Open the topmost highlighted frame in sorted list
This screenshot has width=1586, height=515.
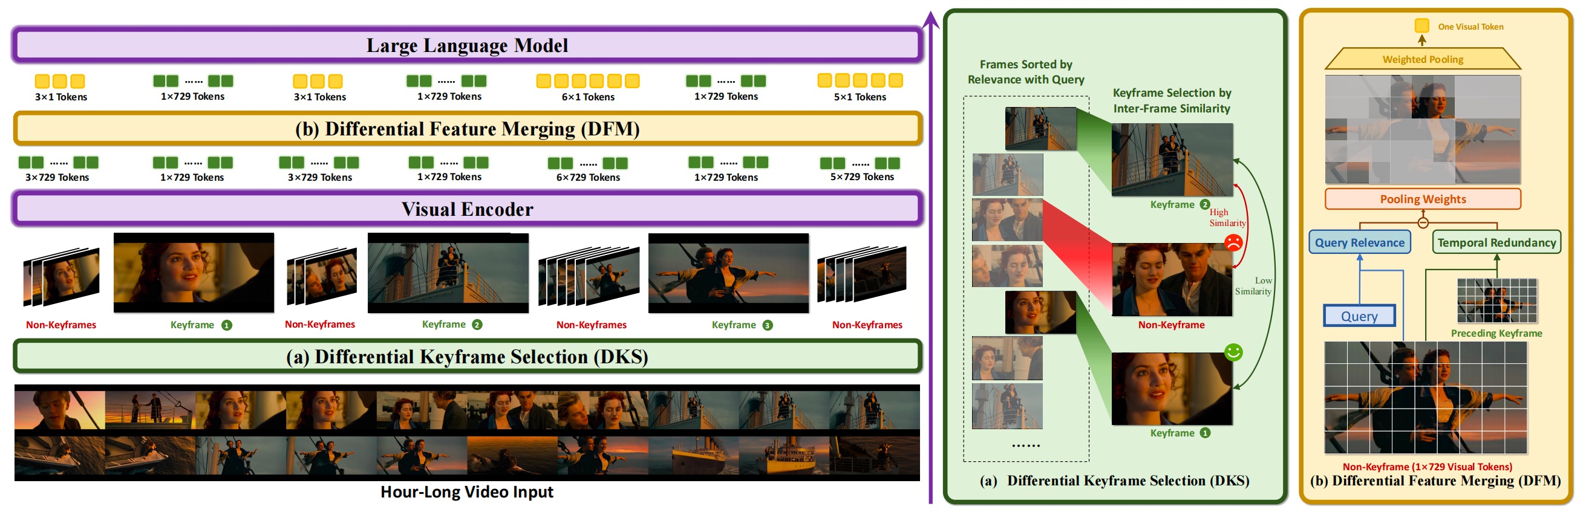point(1040,129)
